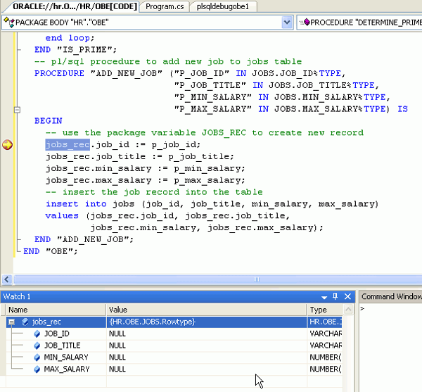Switch to the Program.cs tab
The height and width of the screenshot is (392, 422).
[x=163, y=6]
